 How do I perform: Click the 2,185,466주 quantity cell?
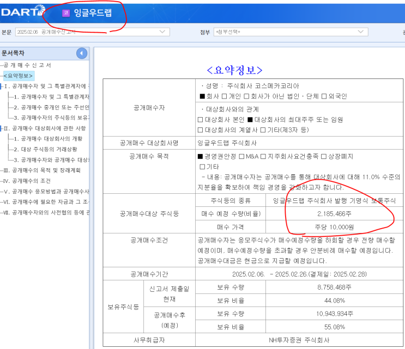(334, 213)
